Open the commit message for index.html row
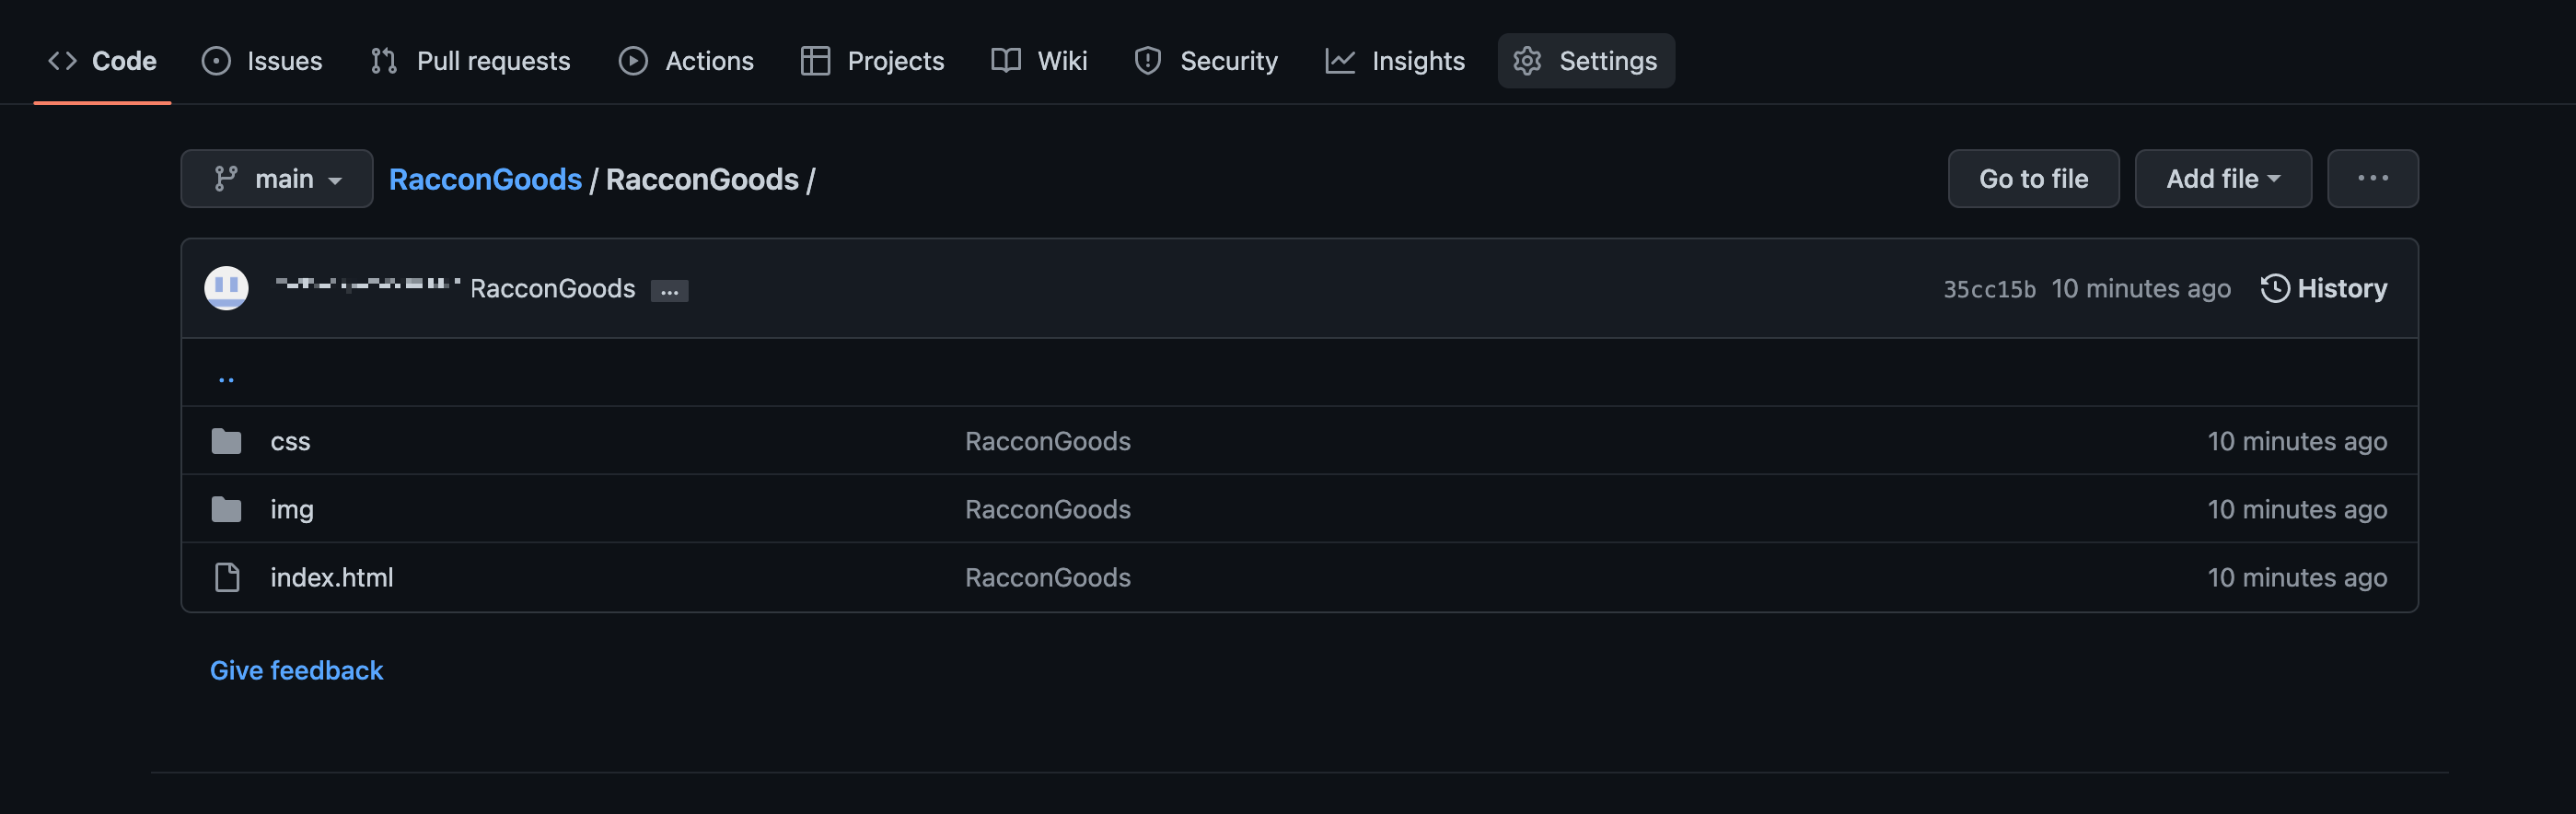The width and height of the screenshot is (2576, 814). pyautogui.click(x=1047, y=577)
